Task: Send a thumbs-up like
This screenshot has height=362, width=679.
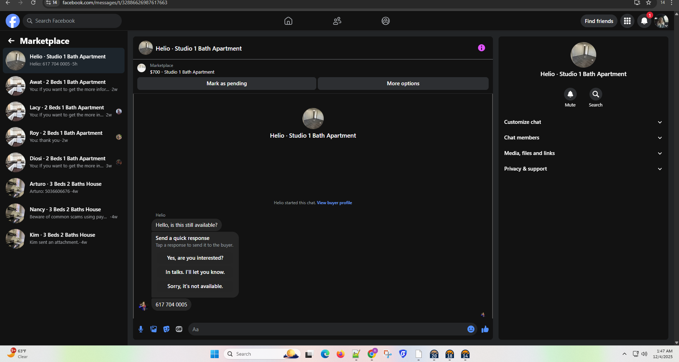Action: pyautogui.click(x=485, y=329)
